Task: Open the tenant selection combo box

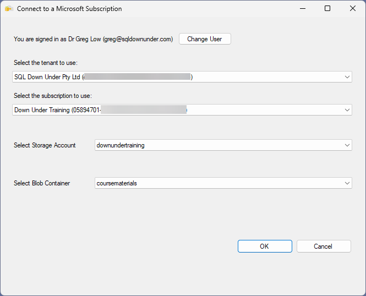Action: [x=182, y=77]
